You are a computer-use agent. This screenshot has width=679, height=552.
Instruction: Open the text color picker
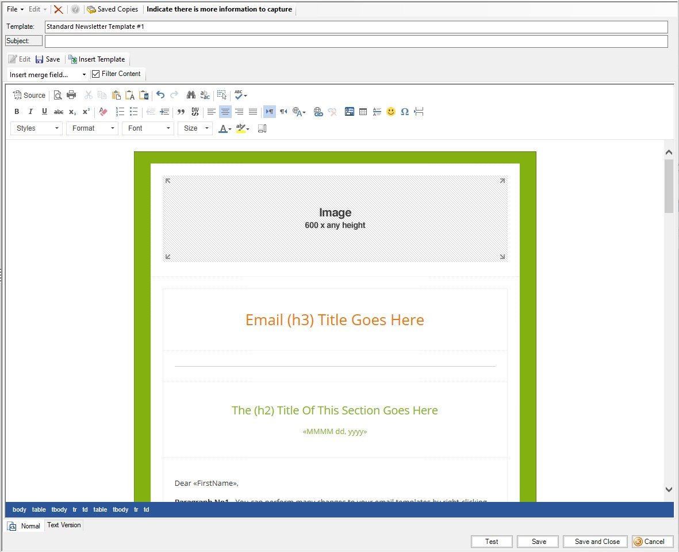pos(225,128)
